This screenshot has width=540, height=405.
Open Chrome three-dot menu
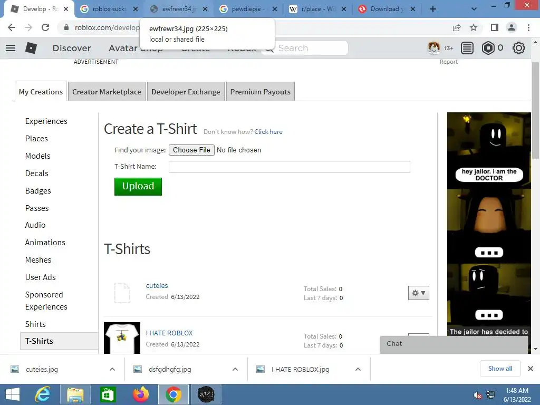click(x=528, y=27)
